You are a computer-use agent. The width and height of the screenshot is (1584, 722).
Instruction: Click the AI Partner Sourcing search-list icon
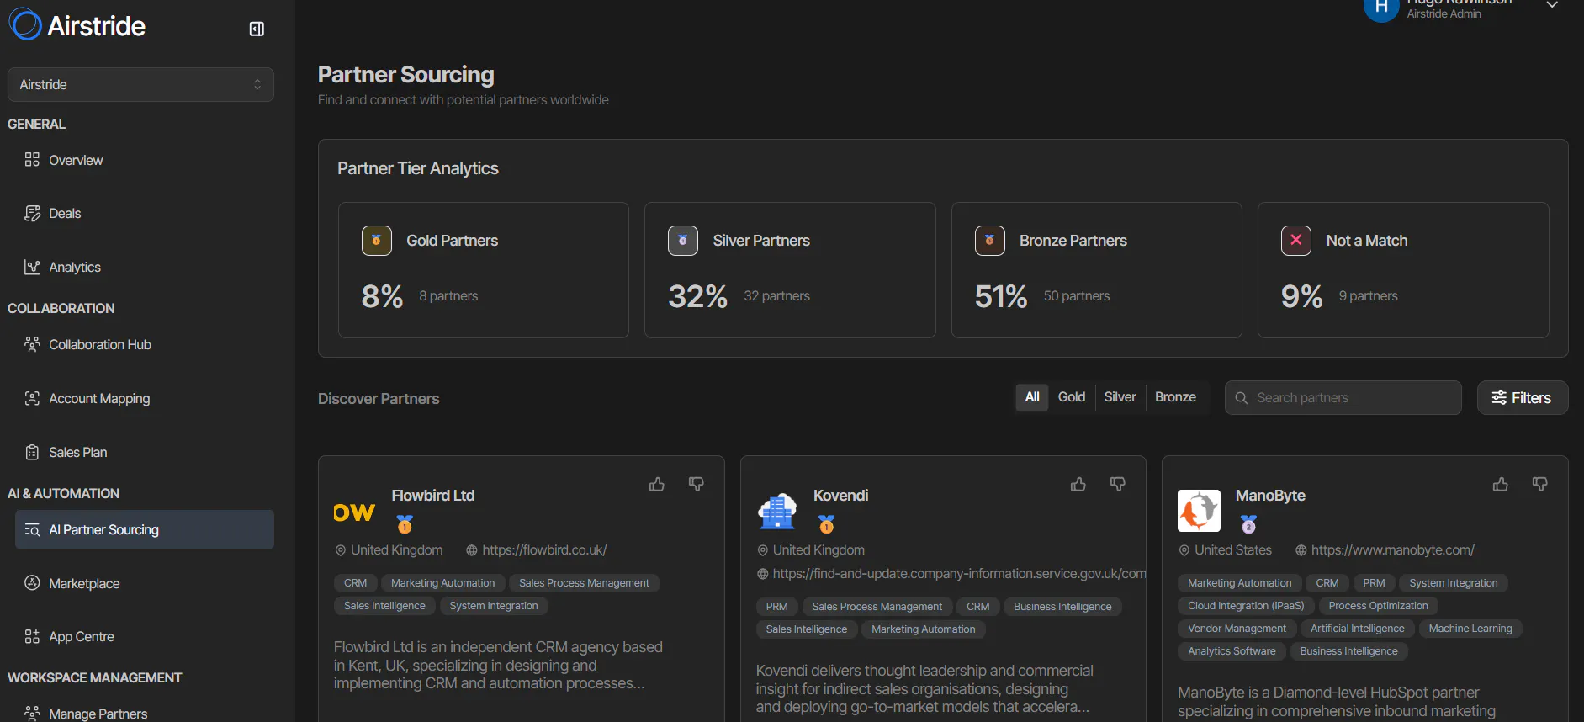point(32,529)
